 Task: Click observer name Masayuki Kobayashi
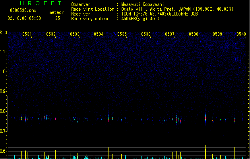pyautogui.click(x=142, y=4)
